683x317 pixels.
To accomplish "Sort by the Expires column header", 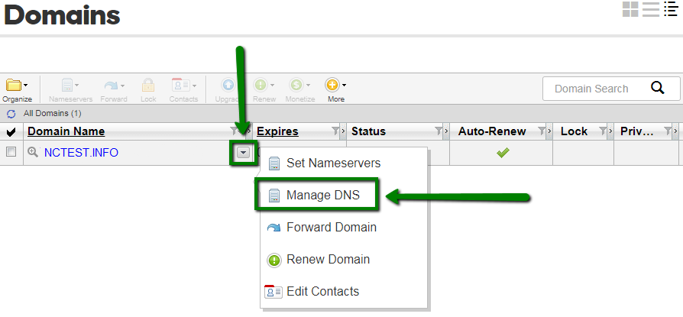I will (277, 131).
